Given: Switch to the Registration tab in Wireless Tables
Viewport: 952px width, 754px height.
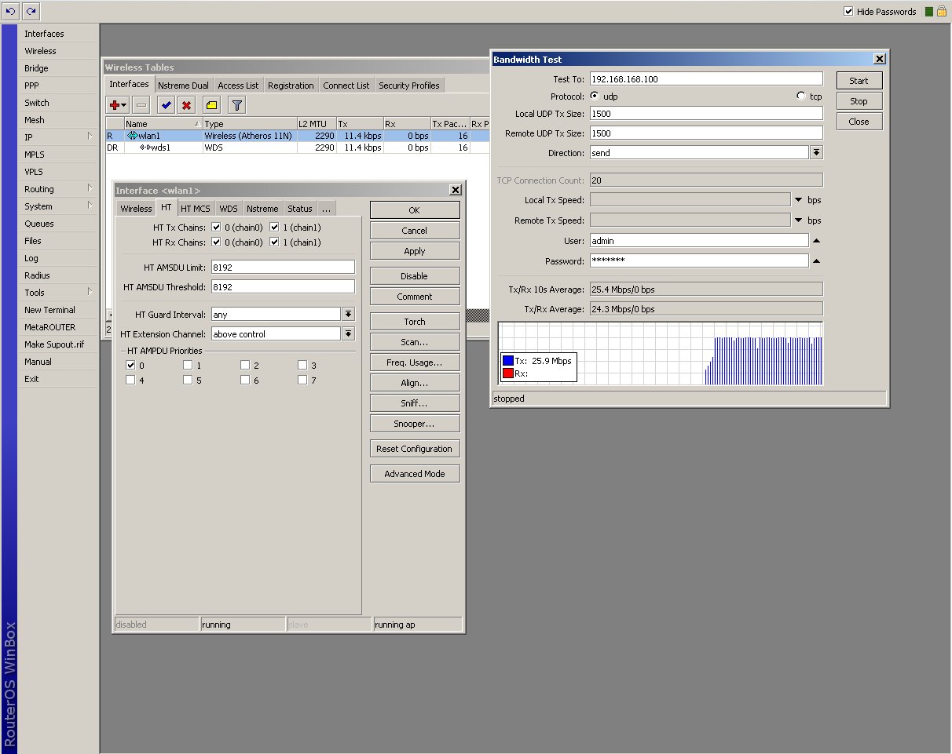Looking at the screenshot, I should pyautogui.click(x=291, y=86).
